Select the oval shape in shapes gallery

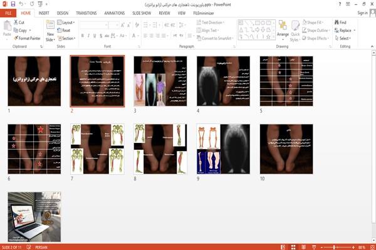click(x=263, y=23)
